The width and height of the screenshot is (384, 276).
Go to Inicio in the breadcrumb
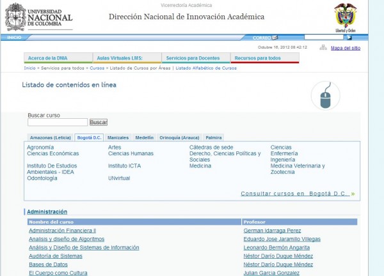pos(29,68)
